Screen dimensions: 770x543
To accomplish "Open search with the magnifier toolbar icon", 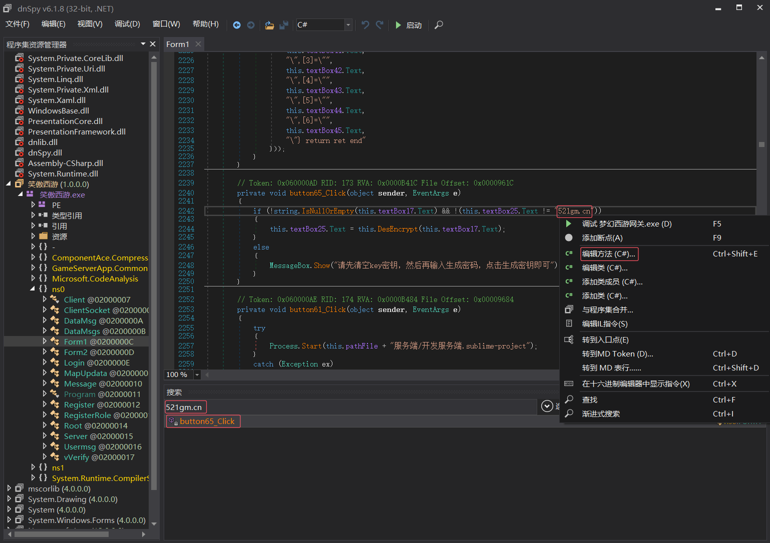I will [439, 25].
